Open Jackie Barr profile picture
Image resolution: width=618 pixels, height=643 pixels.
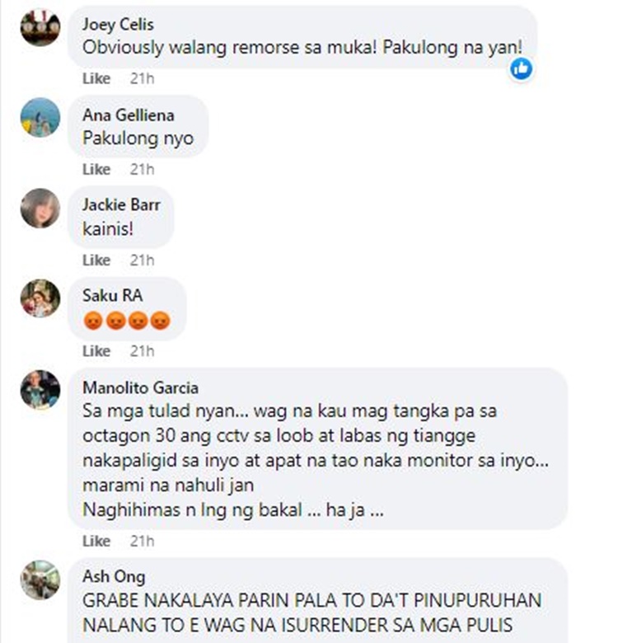(40, 209)
